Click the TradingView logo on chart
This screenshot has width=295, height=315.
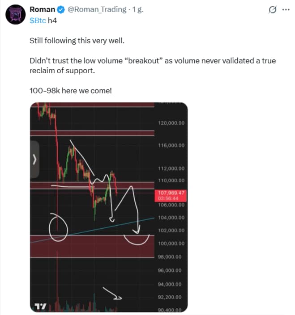[x=40, y=306]
